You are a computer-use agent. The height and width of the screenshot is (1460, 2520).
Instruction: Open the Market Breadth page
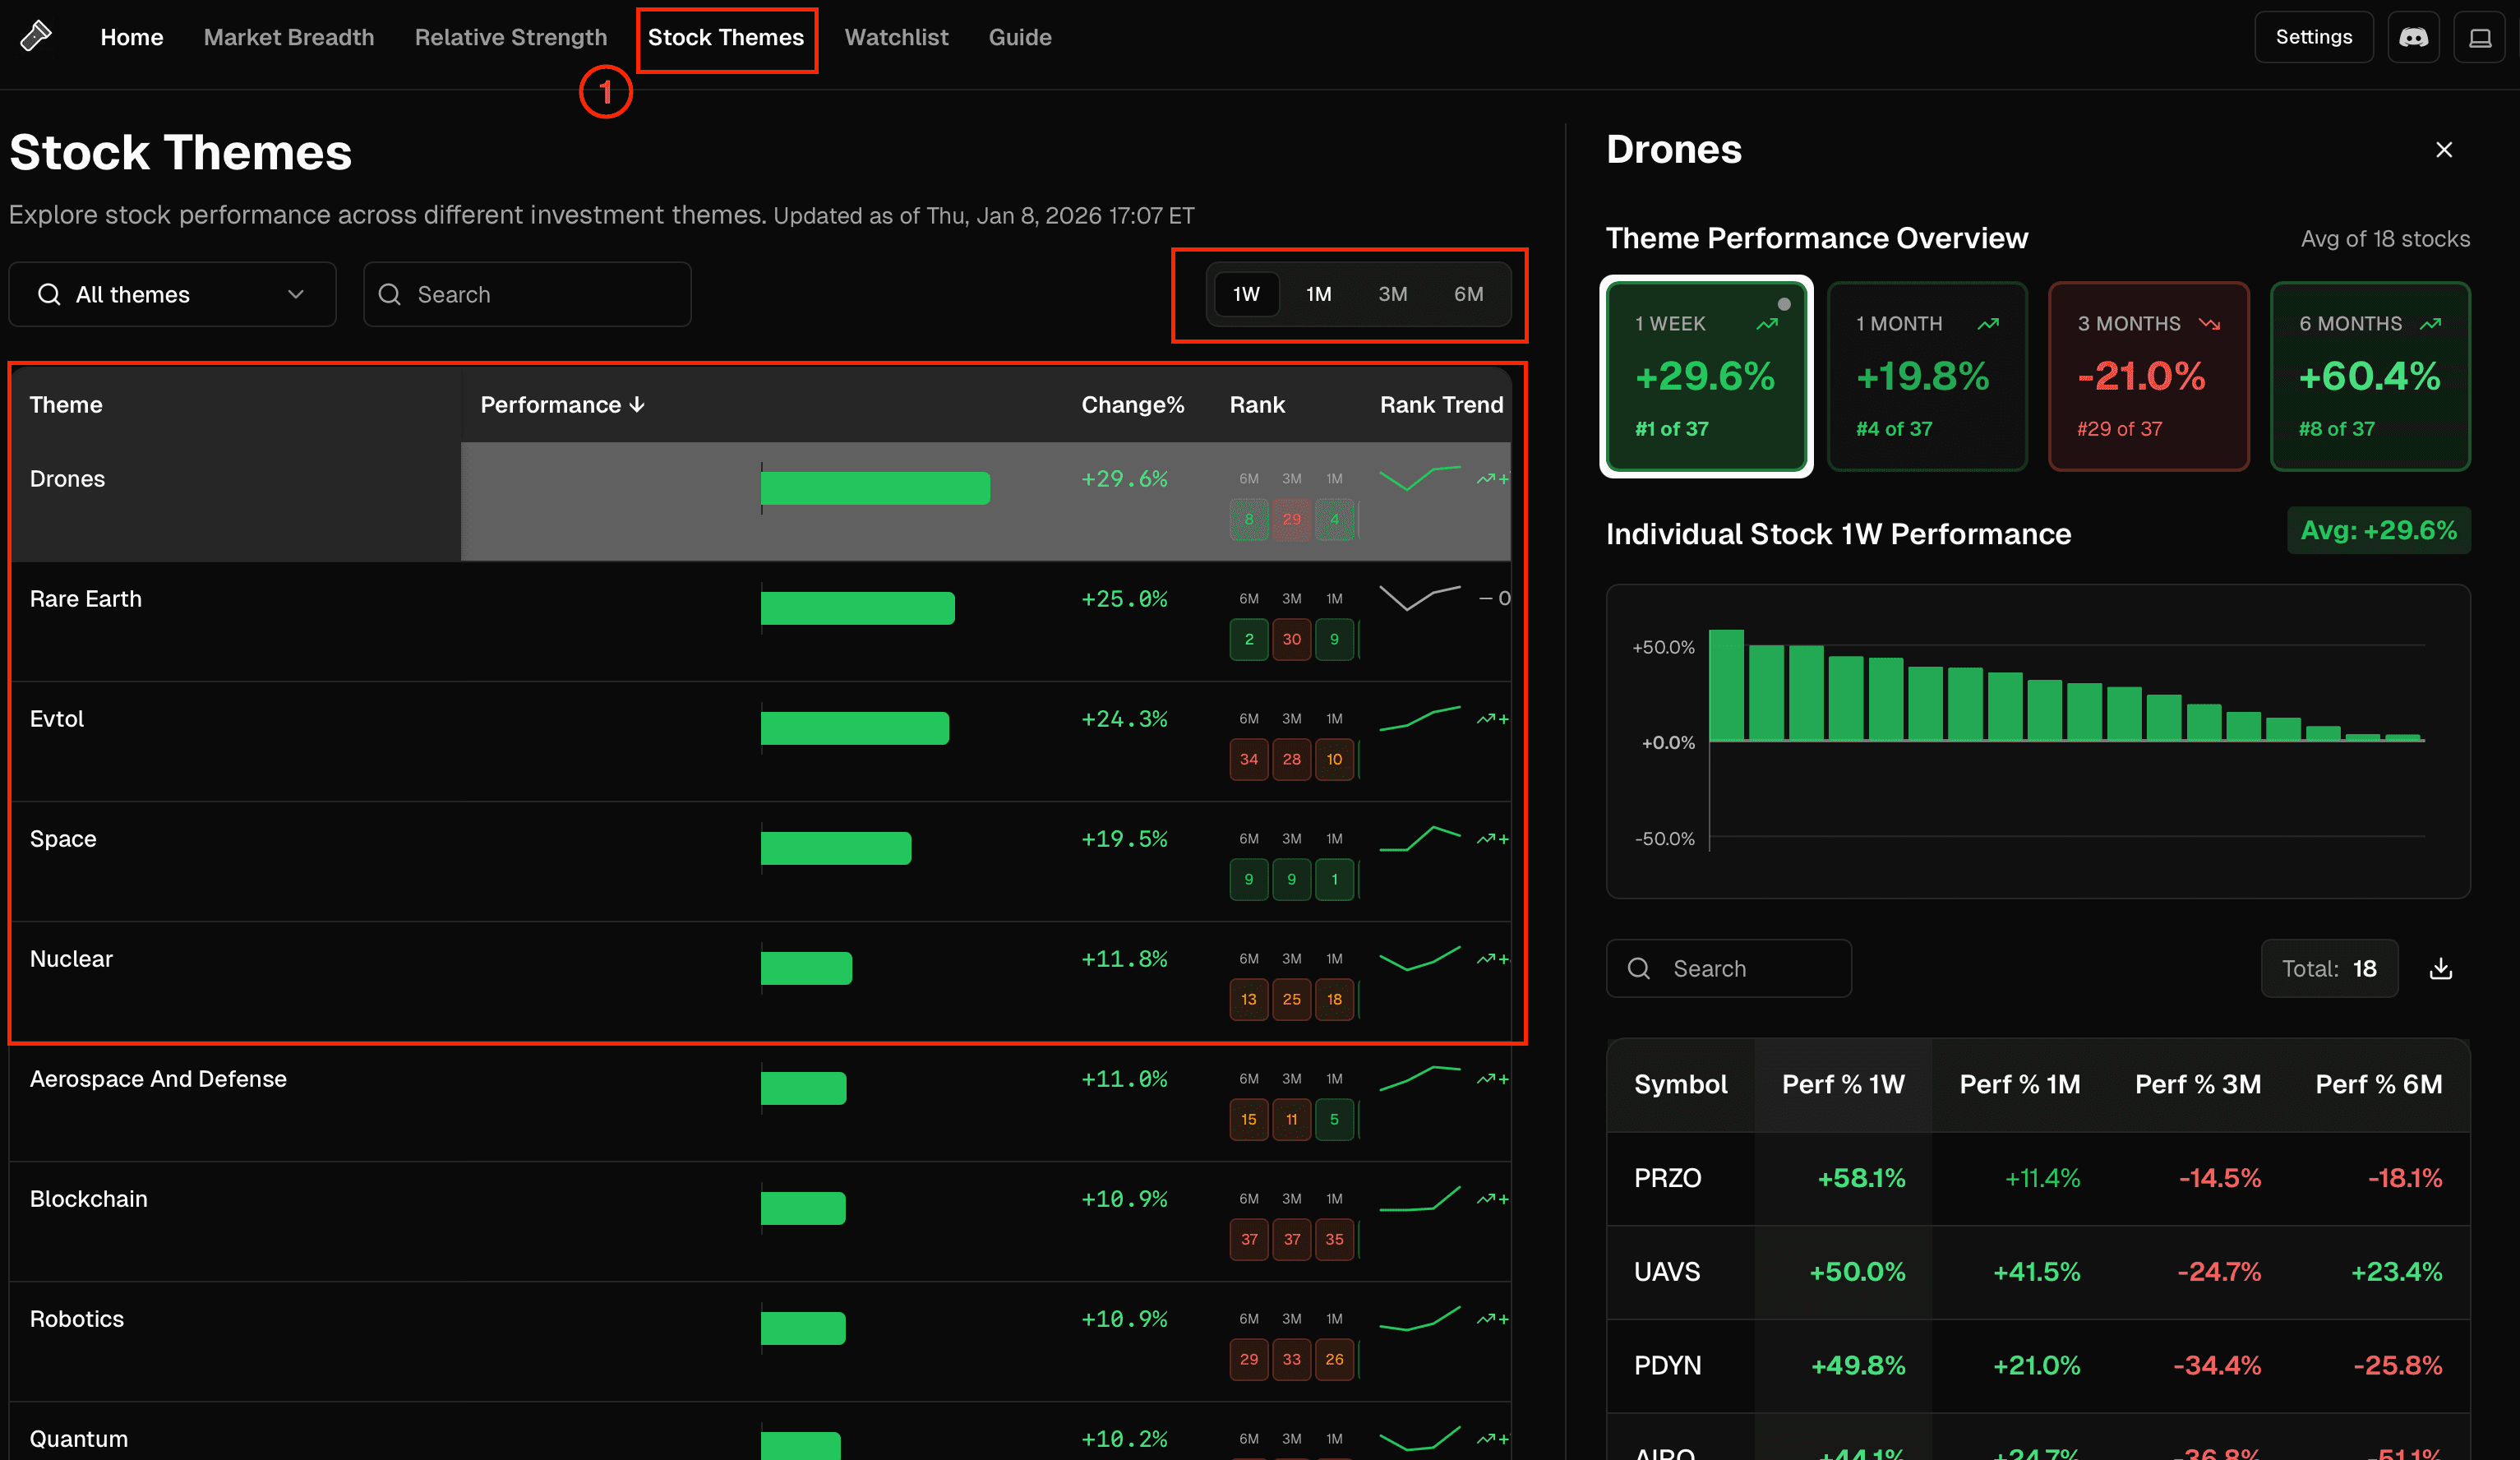[289, 37]
